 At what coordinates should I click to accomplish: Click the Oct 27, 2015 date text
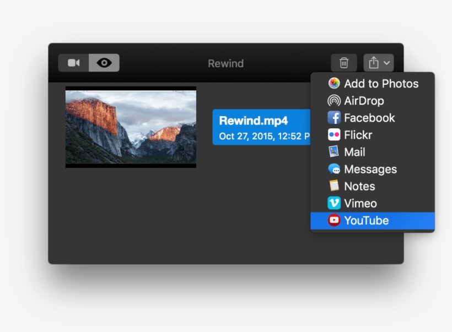[265, 136]
